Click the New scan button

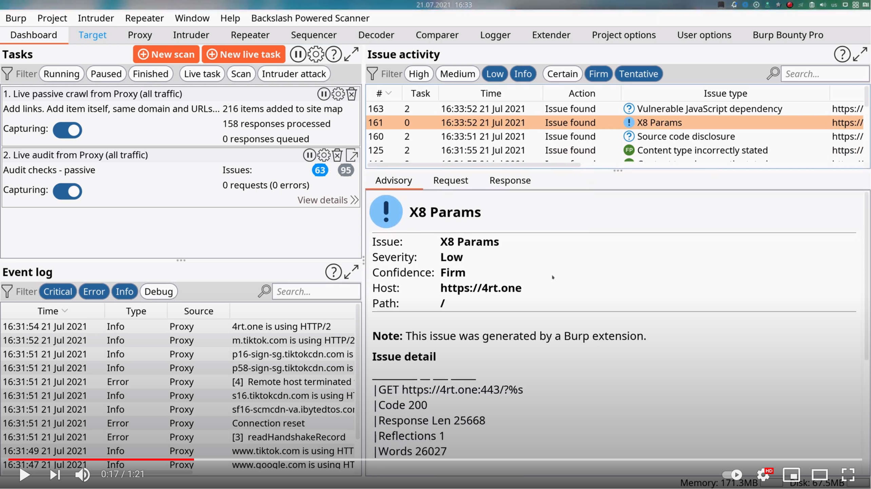click(166, 54)
